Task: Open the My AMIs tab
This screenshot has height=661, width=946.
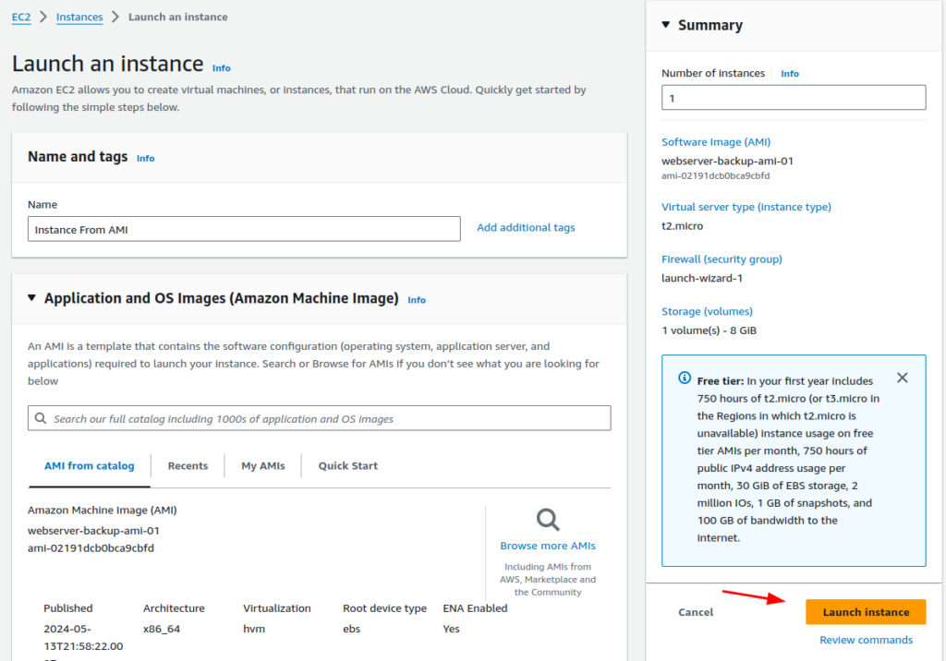Action: (x=263, y=465)
